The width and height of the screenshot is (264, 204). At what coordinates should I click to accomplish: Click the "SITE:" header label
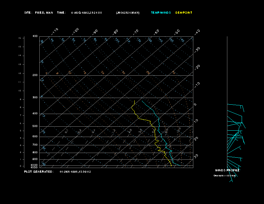coord(28,13)
